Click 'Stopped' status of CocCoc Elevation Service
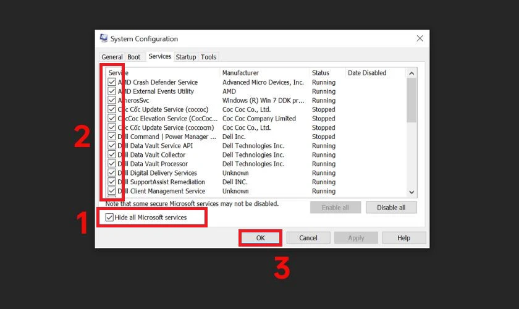 click(x=323, y=118)
